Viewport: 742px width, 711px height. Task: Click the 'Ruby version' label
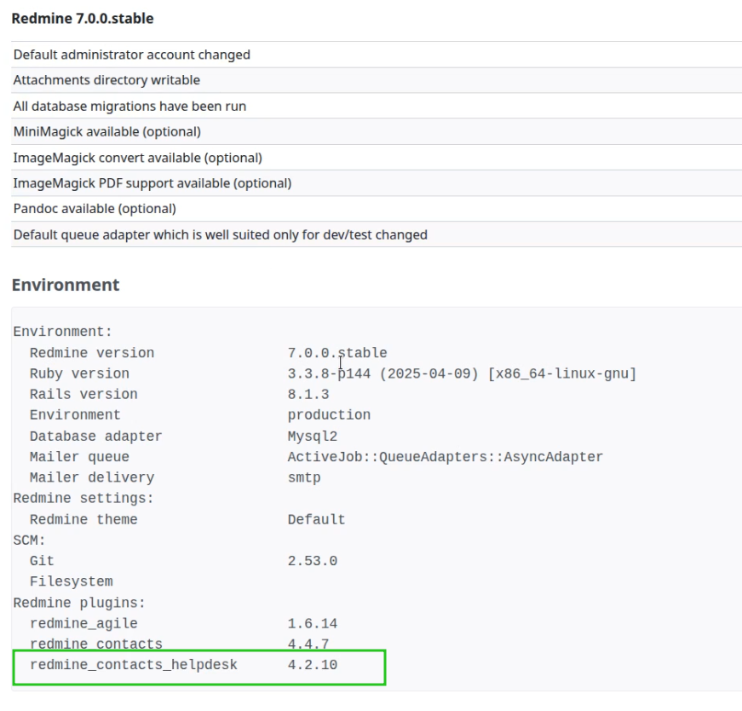(79, 373)
